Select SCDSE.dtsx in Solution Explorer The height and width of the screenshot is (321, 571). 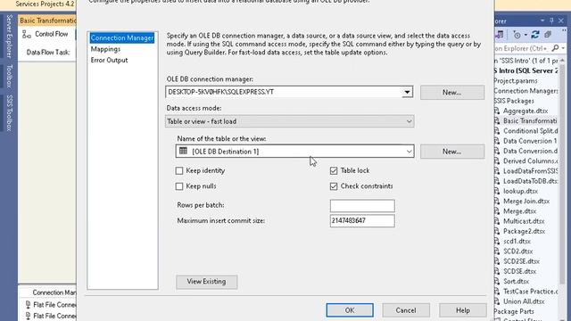(519, 271)
